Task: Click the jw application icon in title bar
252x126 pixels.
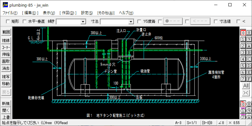Action: pos(5,5)
